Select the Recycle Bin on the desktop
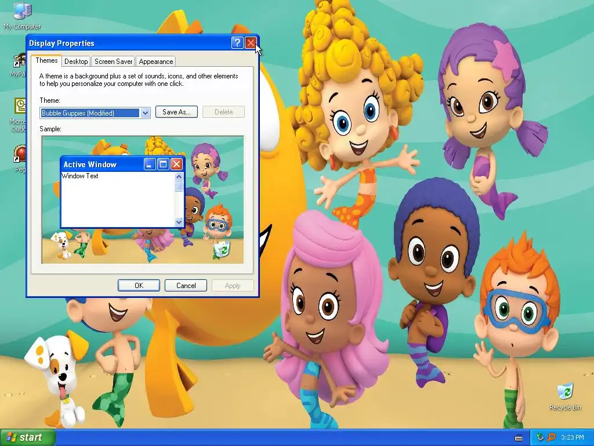The height and width of the screenshot is (446, 594). [565, 396]
